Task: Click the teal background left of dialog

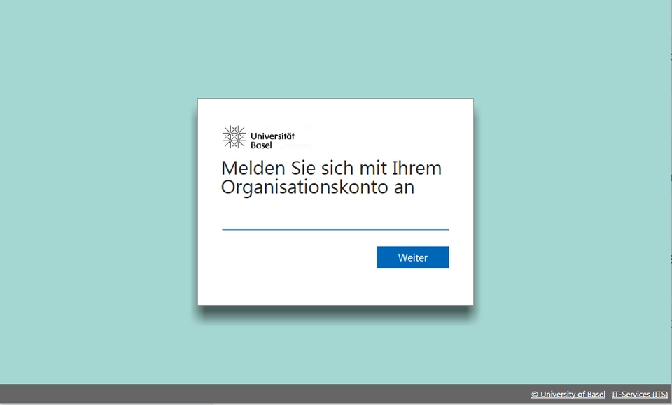Action: pyautogui.click(x=98, y=203)
